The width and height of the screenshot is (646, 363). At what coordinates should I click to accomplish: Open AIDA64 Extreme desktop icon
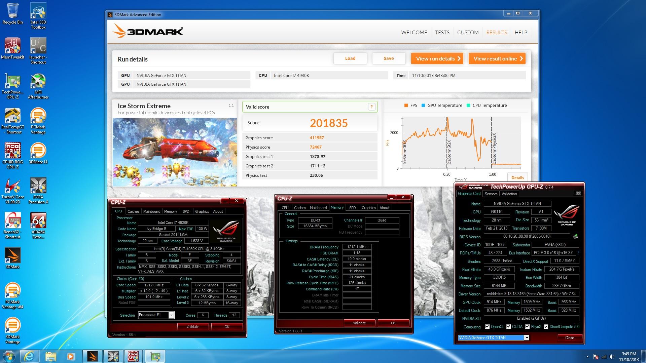coord(38,226)
